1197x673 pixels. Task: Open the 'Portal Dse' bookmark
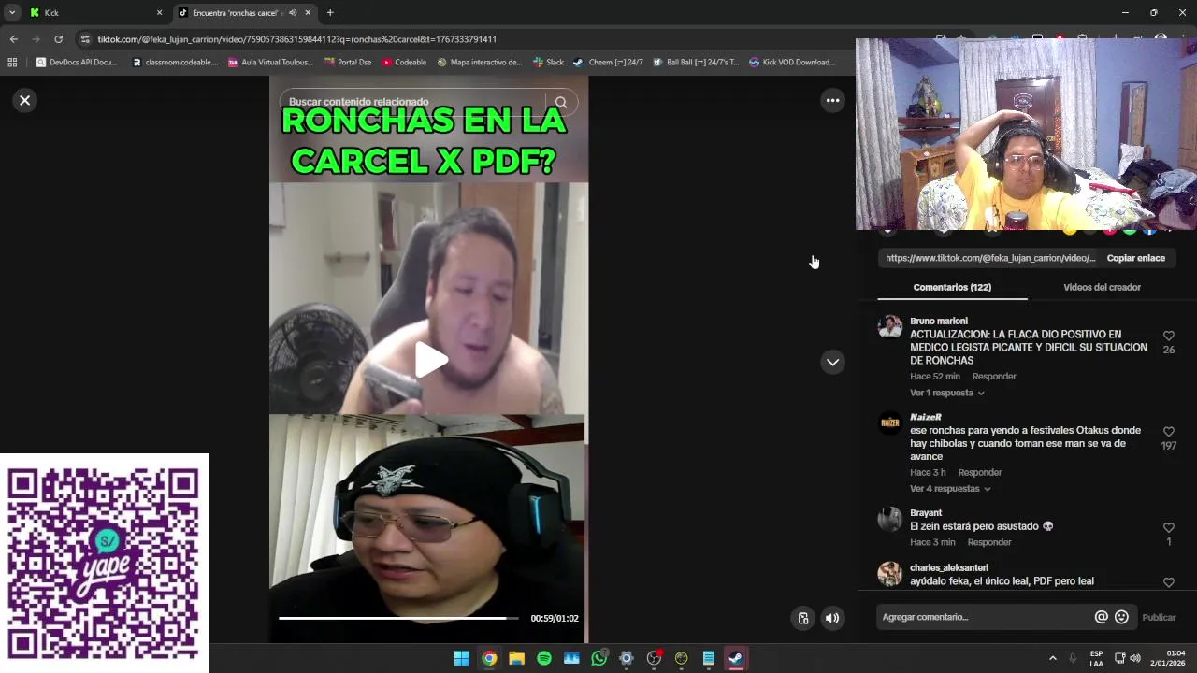(348, 63)
